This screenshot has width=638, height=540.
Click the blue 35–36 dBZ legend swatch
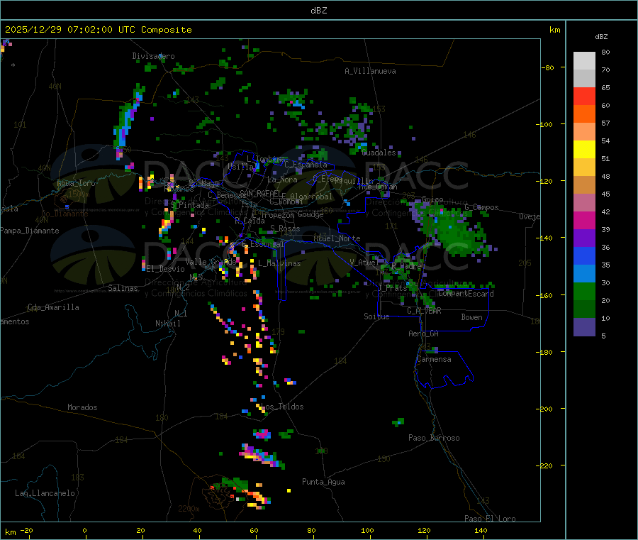(584, 255)
